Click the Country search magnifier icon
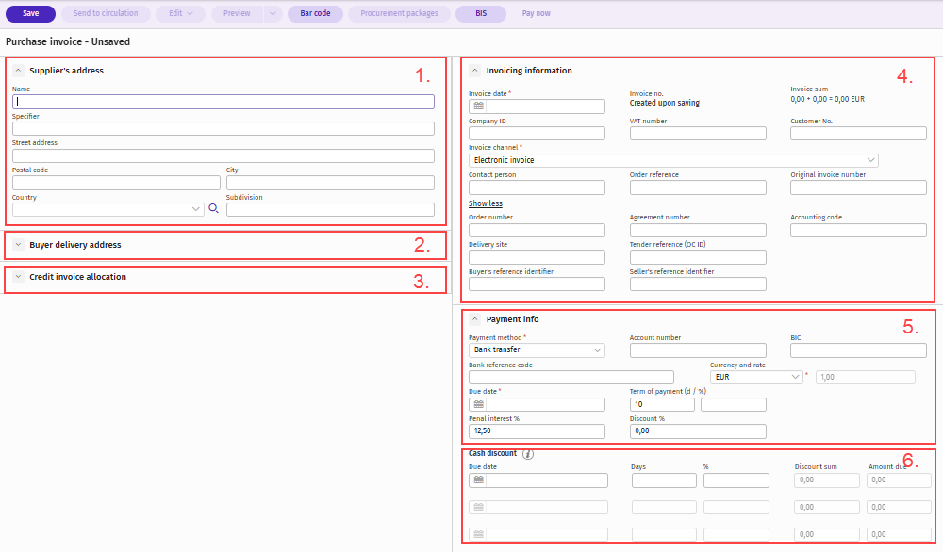 coord(214,209)
